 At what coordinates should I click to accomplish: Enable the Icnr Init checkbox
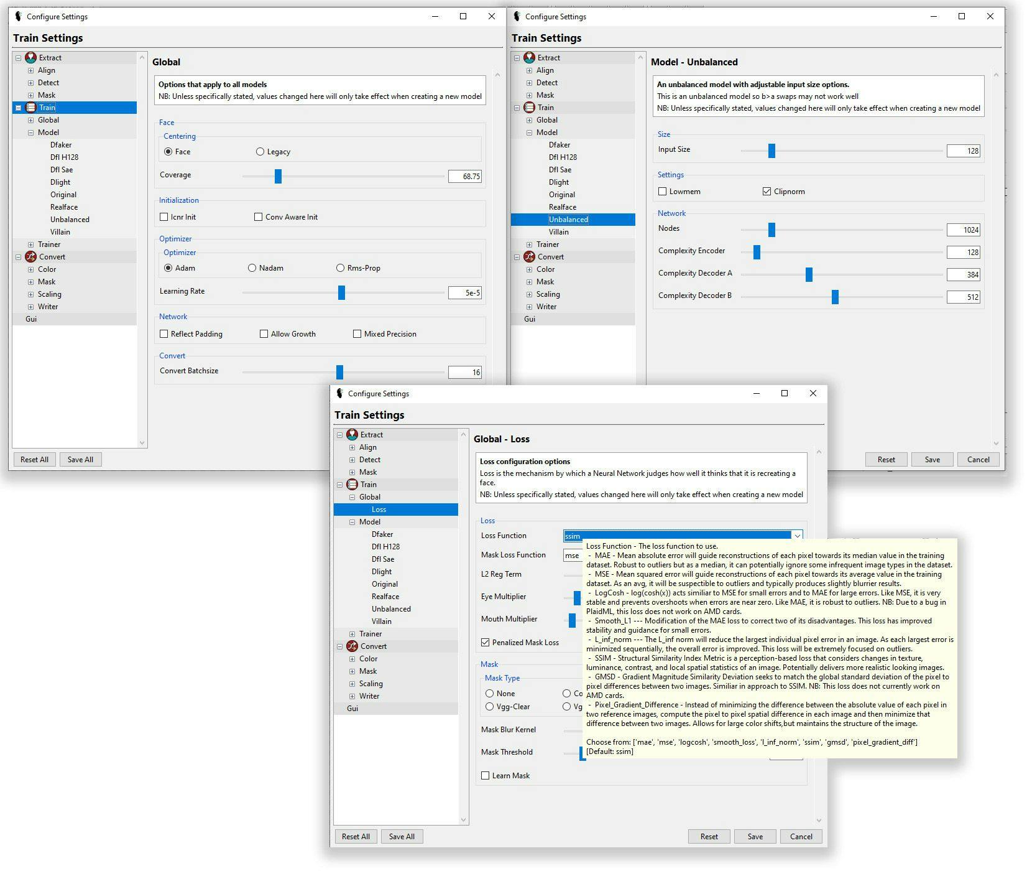point(164,217)
